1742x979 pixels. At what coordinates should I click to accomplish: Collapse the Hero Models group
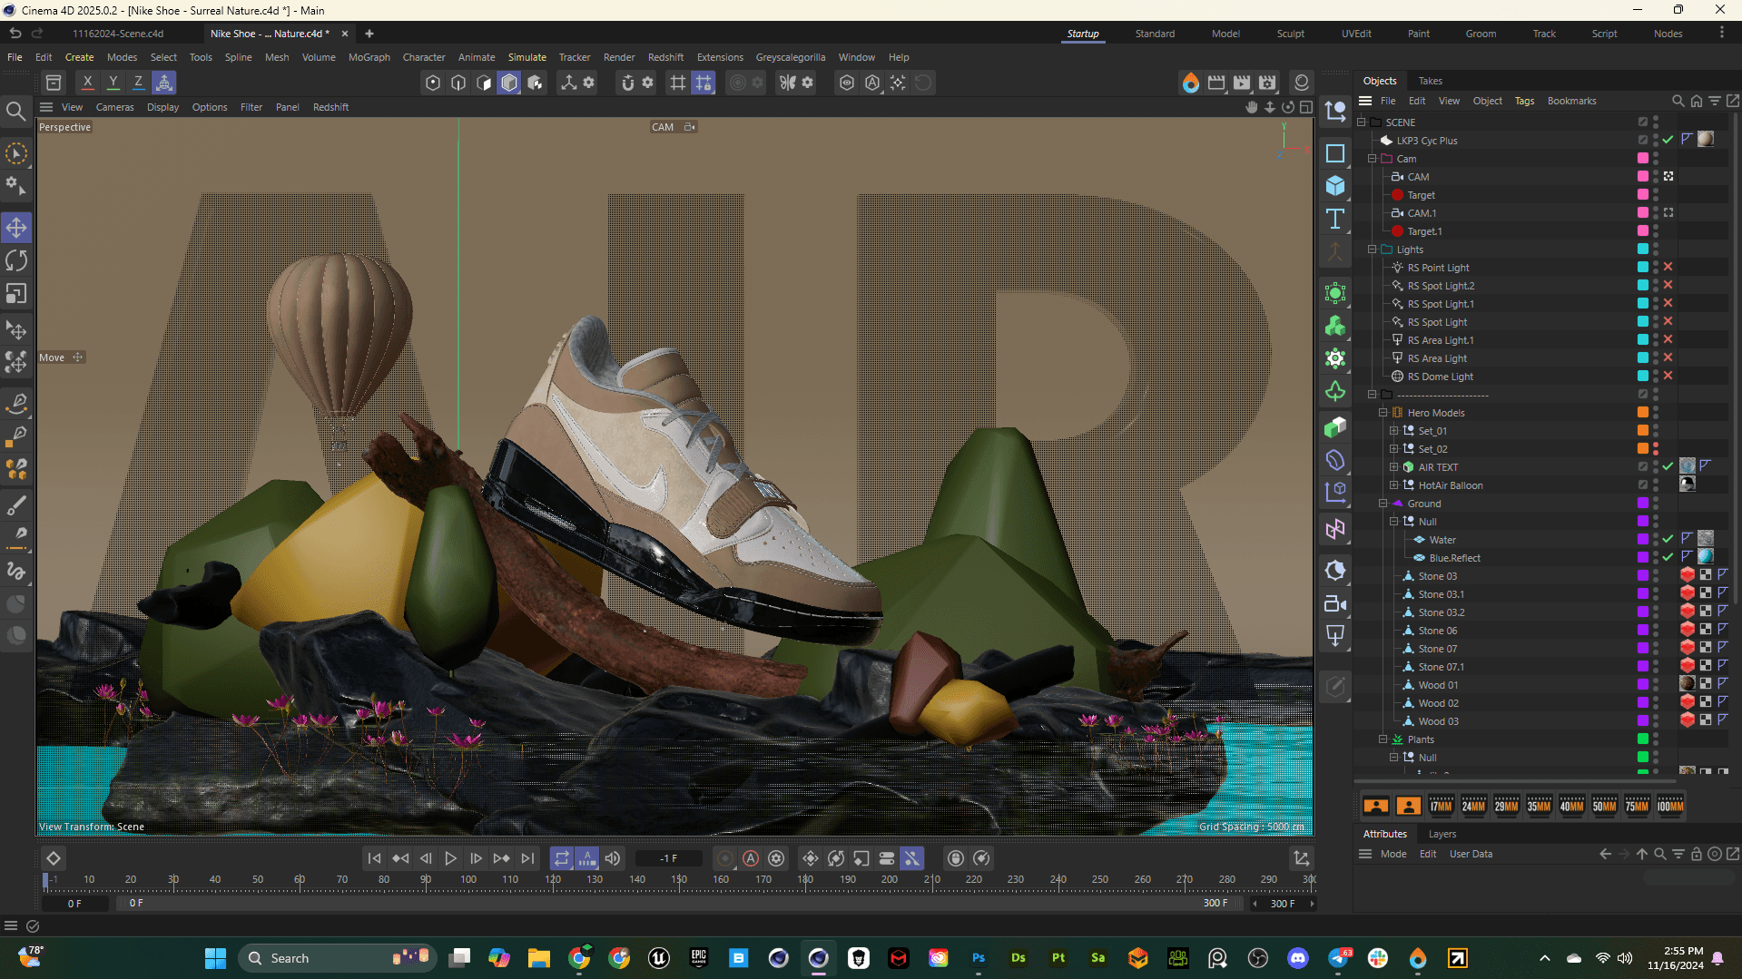(x=1383, y=413)
